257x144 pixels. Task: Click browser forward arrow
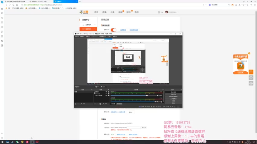coord(10,5)
